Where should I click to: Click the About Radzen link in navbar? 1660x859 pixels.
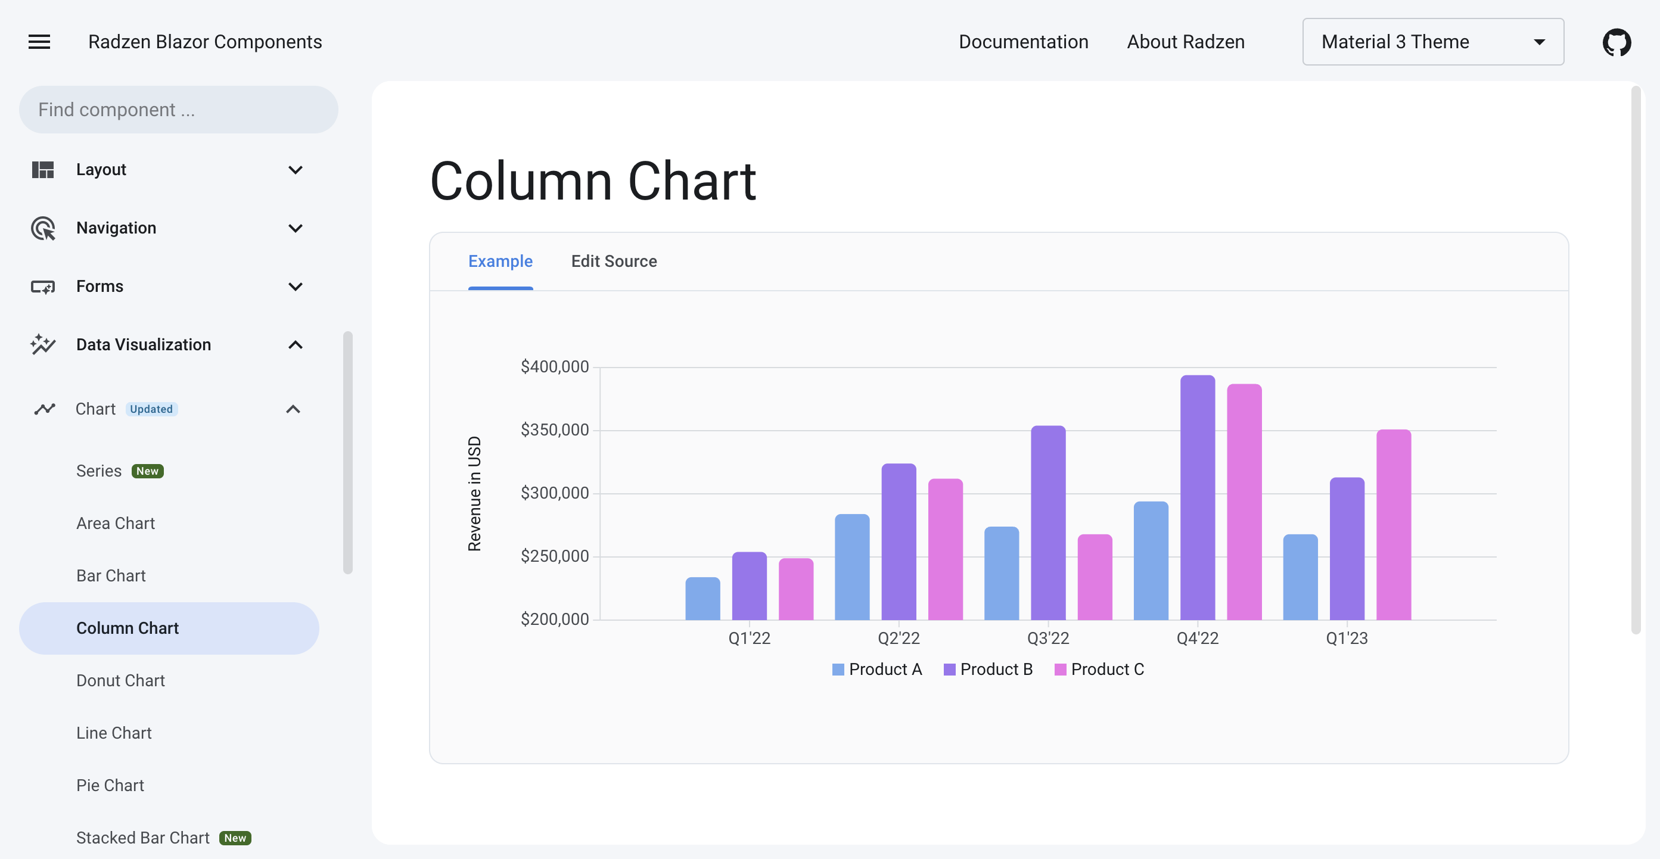[1186, 42]
